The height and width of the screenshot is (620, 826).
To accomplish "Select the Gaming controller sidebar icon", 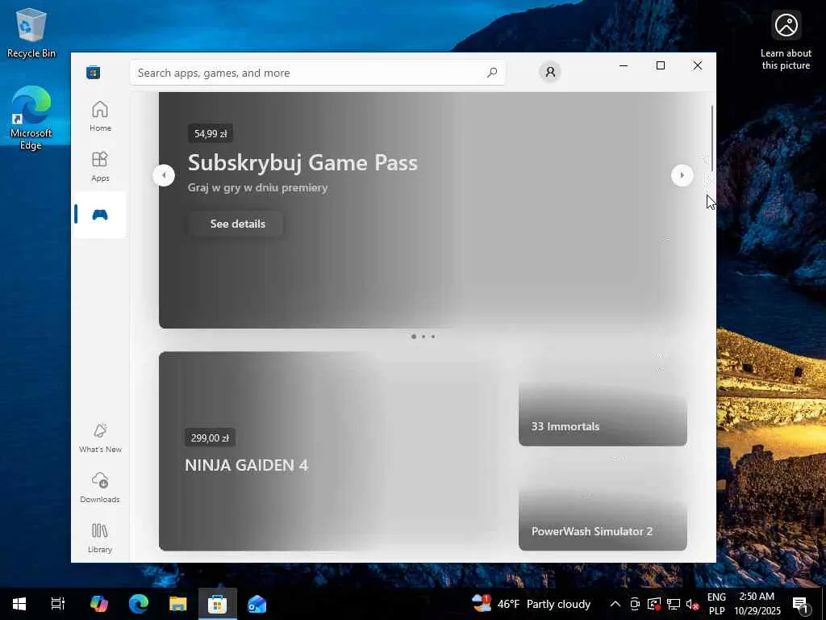I will (x=100, y=215).
